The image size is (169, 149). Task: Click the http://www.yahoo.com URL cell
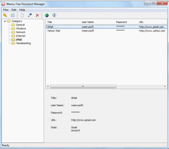[152, 31]
